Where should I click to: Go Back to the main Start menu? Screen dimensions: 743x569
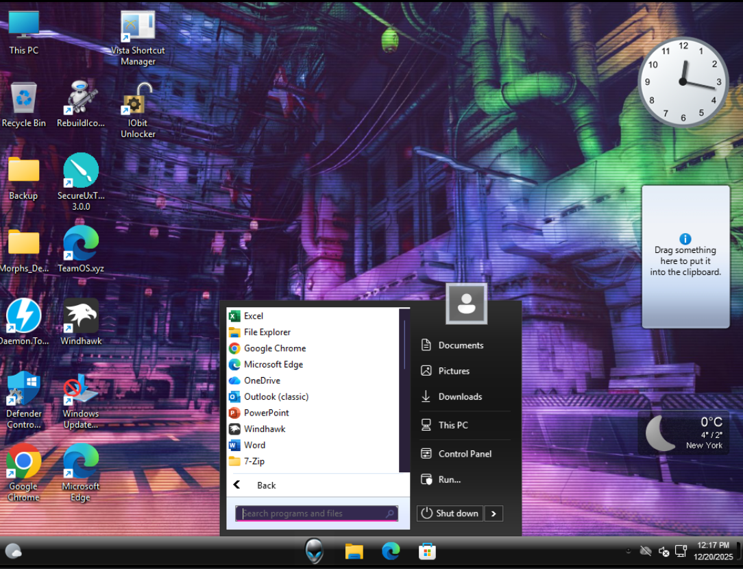(x=318, y=485)
